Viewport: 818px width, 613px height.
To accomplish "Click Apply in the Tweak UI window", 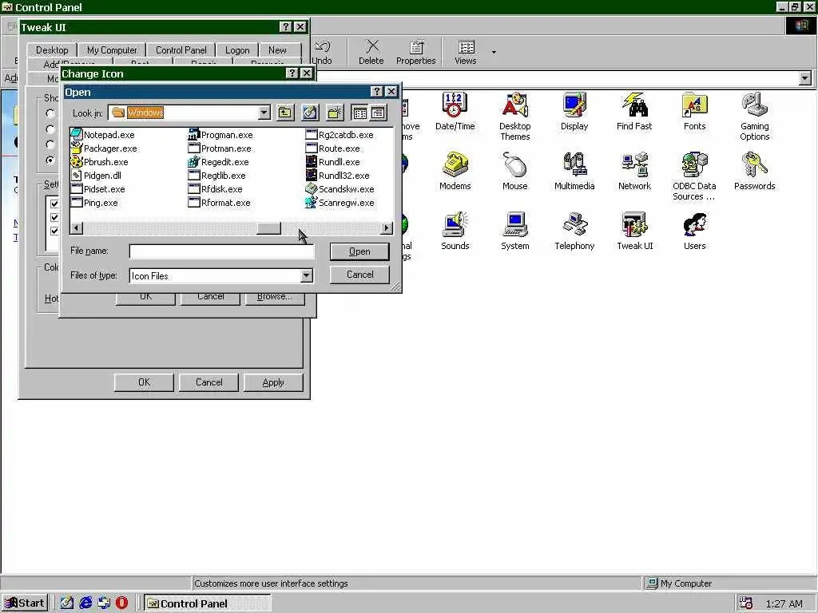I will tap(273, 382).
